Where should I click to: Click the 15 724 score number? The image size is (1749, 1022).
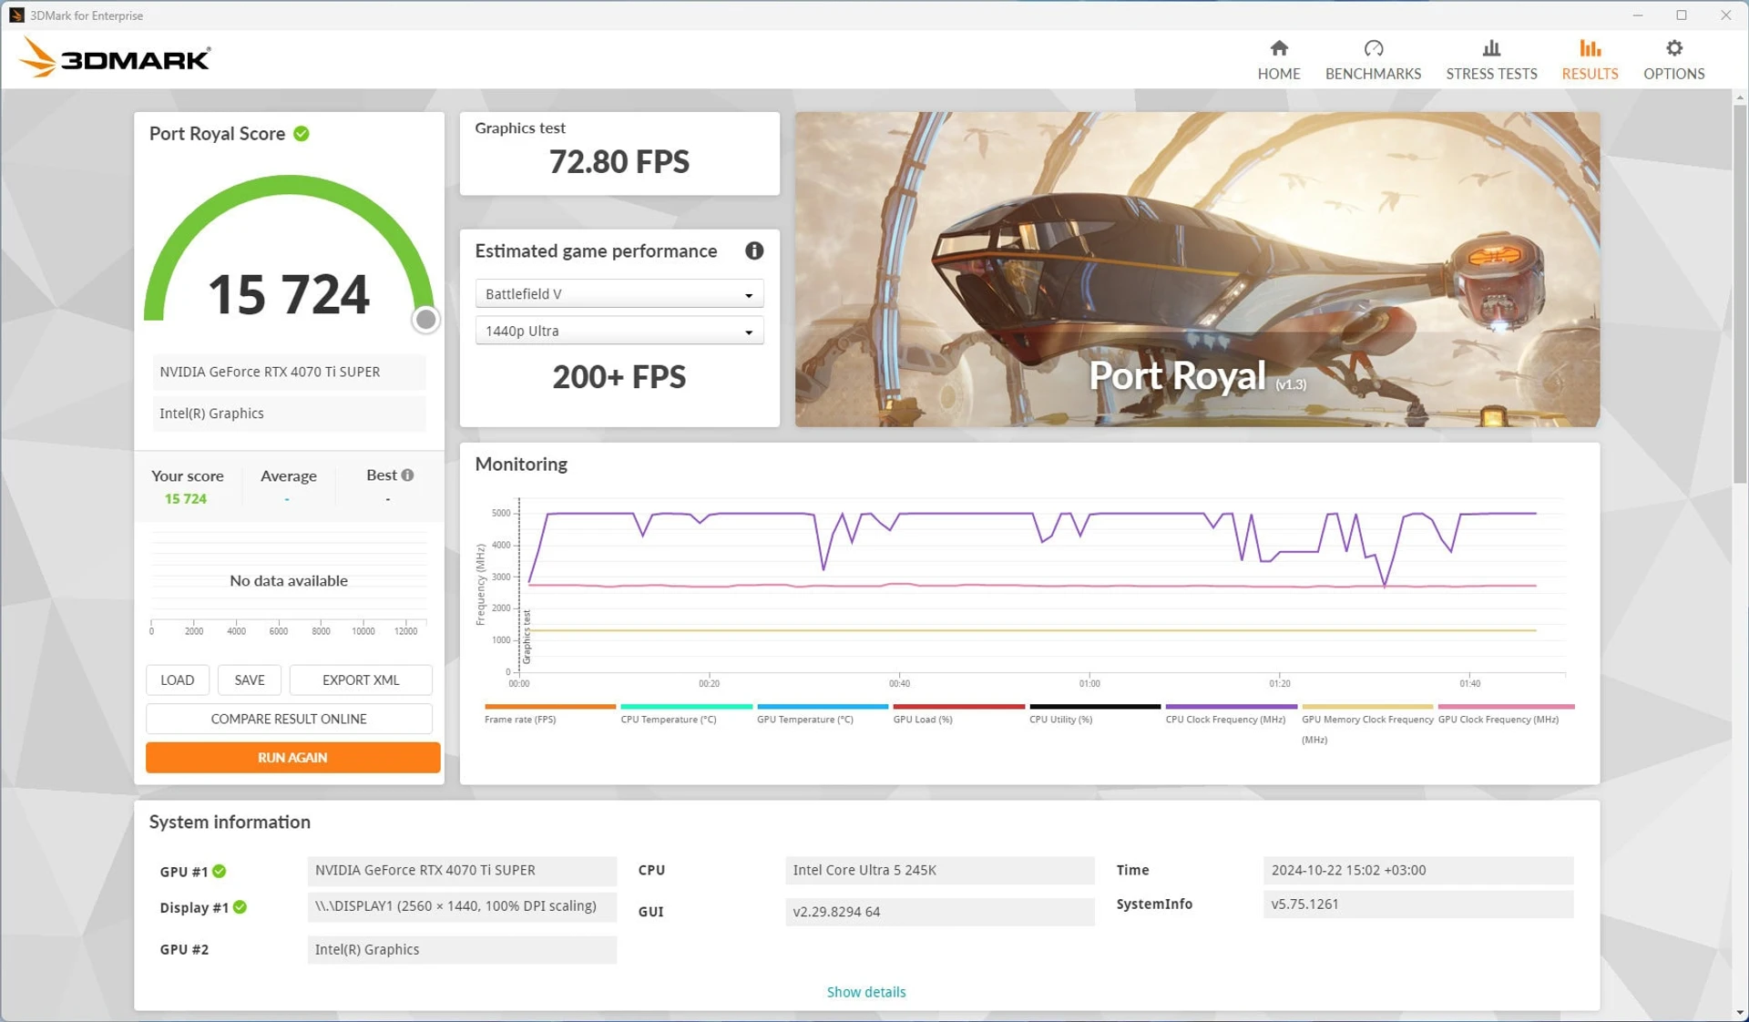coord(289,295)
